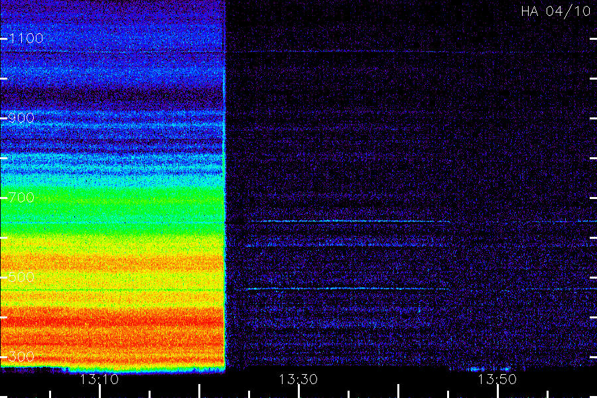This screenshot has height=398, width=597.
Task: Click the 13:50 time axis label
Action: [x=497, y=379]
